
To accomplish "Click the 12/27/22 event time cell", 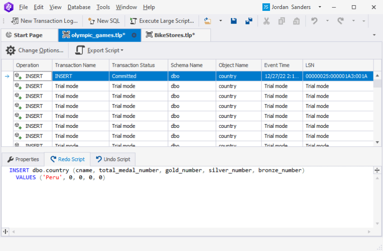I will 282,76.
